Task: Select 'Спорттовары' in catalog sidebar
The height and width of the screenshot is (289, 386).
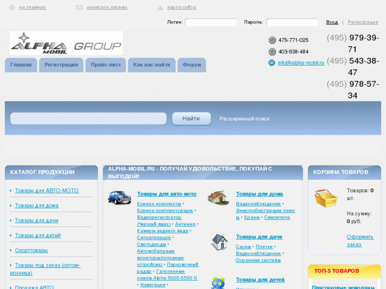Action: [x=31, y=250]
